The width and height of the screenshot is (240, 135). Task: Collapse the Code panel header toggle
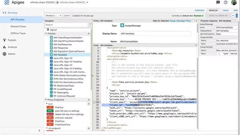click(196, 45)
